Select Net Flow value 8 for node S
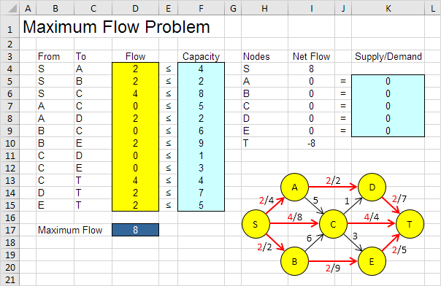Viewport: 441px width, 286px height. [311, 69]
